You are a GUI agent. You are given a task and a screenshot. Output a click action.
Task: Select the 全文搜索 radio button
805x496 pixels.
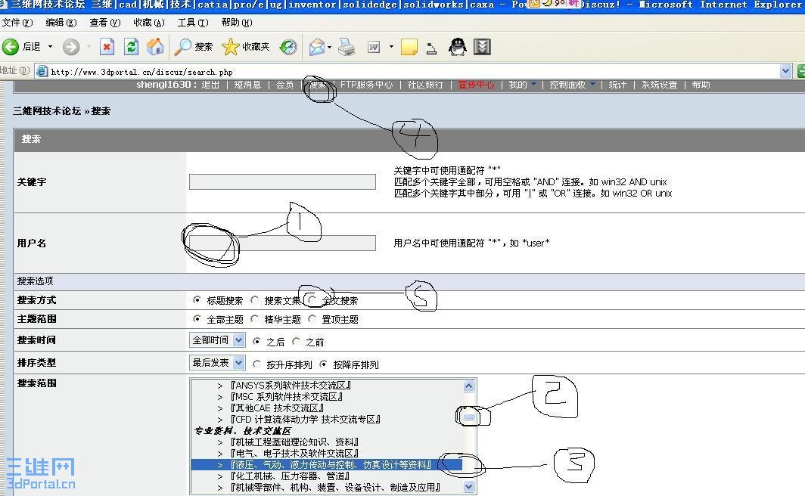312,299
